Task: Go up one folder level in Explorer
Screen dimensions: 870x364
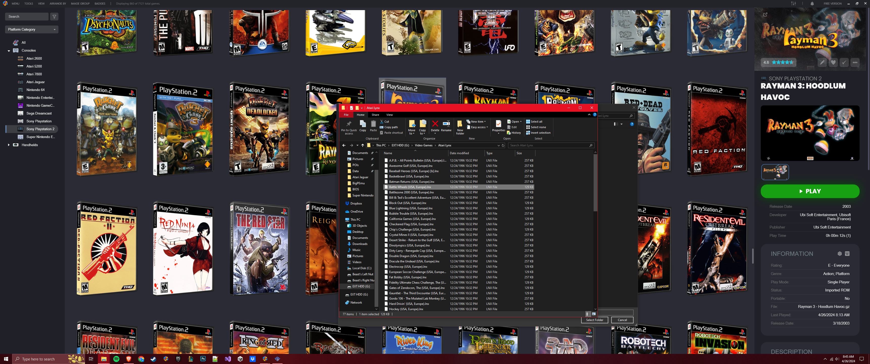Action: 362,146
